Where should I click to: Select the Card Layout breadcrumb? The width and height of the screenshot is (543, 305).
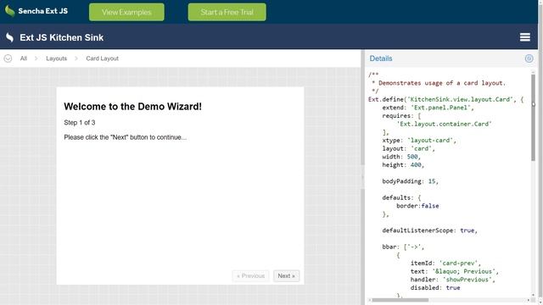102,58
